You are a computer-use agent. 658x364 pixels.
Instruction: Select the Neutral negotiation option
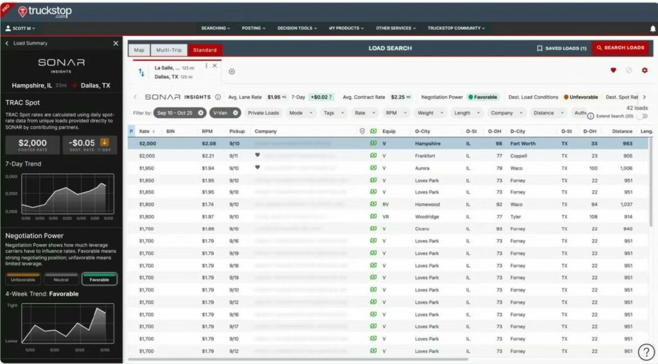(x=61, y=279)
